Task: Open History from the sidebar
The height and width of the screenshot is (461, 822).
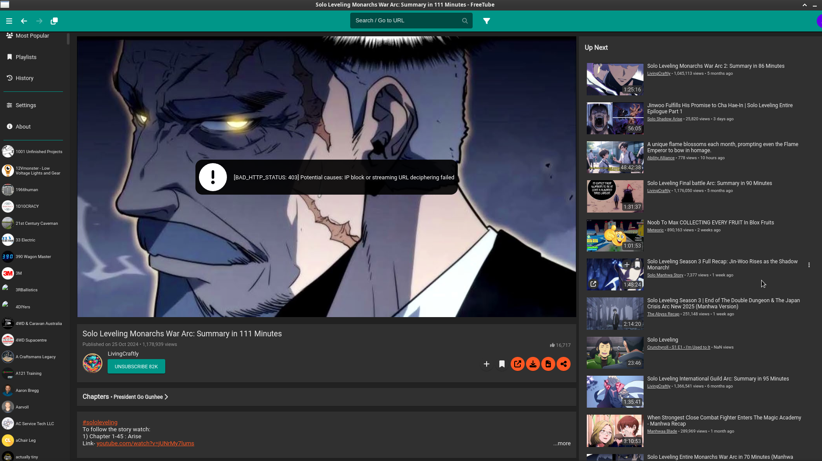Action: pyautogui.click(x=24, y=78)
